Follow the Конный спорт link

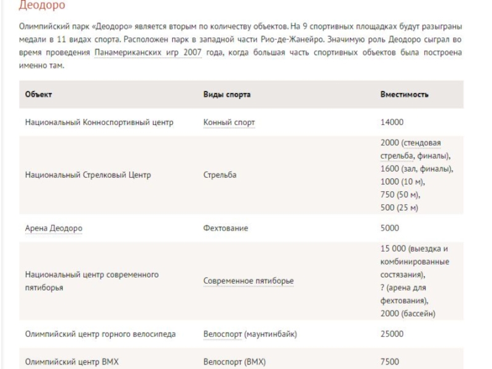(229, 122)
